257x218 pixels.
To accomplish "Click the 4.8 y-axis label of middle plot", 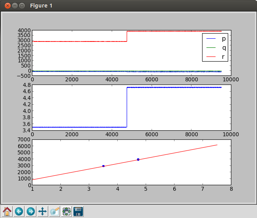I will pyautogui.click(x=27, y=85).
